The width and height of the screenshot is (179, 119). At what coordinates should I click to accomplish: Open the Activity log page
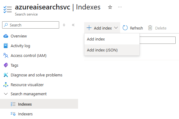point(20,46)
